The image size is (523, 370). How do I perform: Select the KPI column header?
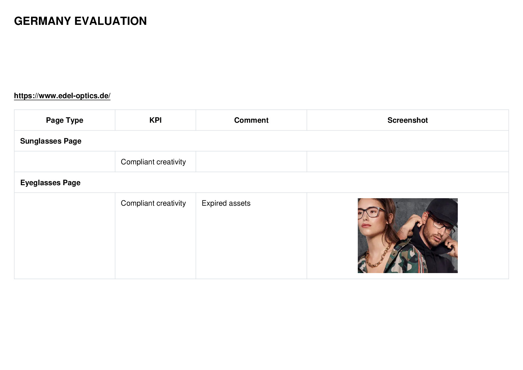coord(155,120)
